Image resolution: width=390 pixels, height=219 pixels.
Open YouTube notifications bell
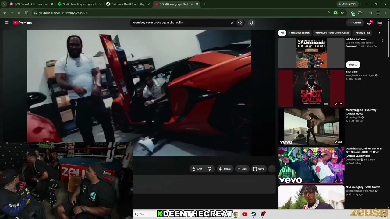pos(369,23)
